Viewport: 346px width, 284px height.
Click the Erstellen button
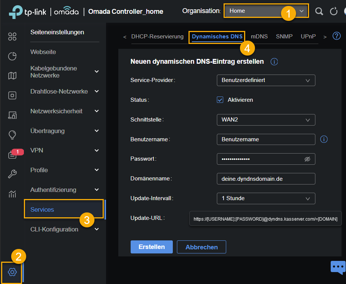click(x=152, y=247)
